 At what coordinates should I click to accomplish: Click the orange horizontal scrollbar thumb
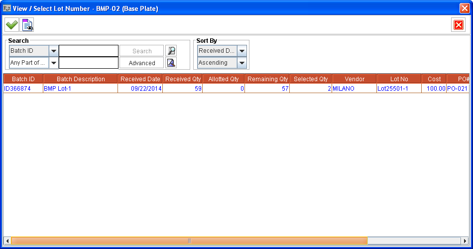(189, 241)
